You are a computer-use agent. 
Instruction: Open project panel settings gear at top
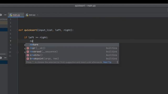[1, 15]
